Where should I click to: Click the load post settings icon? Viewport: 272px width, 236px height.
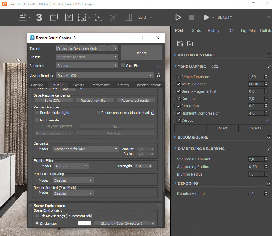190,44
